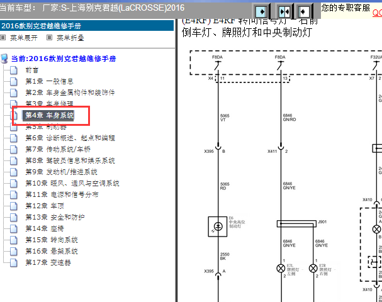Viewport: 382px width, 302px height.
Task: Open 第16章 悬架系统
Action: point(52,251)
